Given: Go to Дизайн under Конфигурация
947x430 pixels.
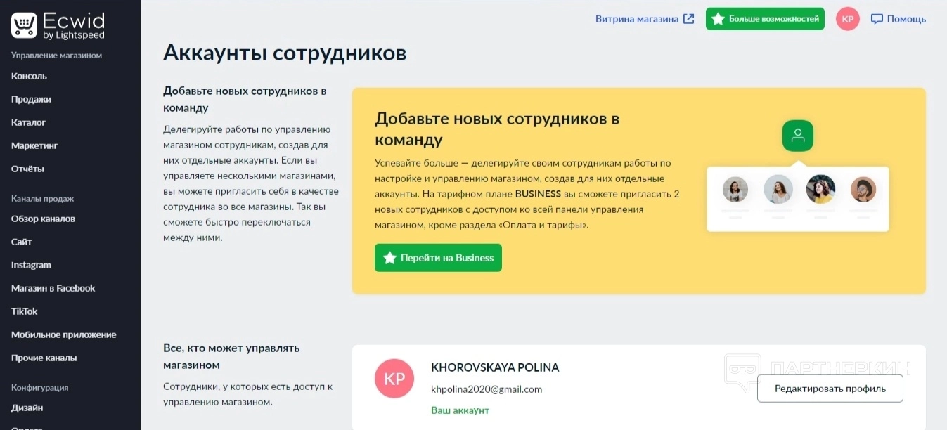Looking at the screenshot, I should tap(27, 408).
